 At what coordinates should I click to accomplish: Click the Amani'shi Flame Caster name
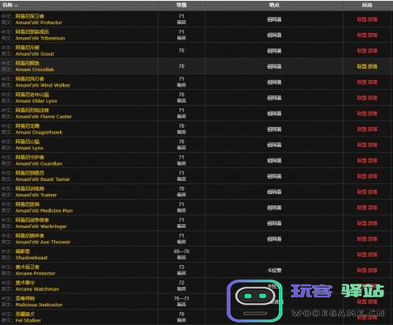(x=44, y=116)
